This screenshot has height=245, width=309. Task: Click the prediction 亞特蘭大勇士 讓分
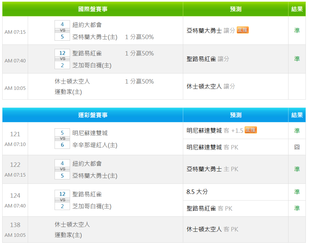click(x=211, y=31)
